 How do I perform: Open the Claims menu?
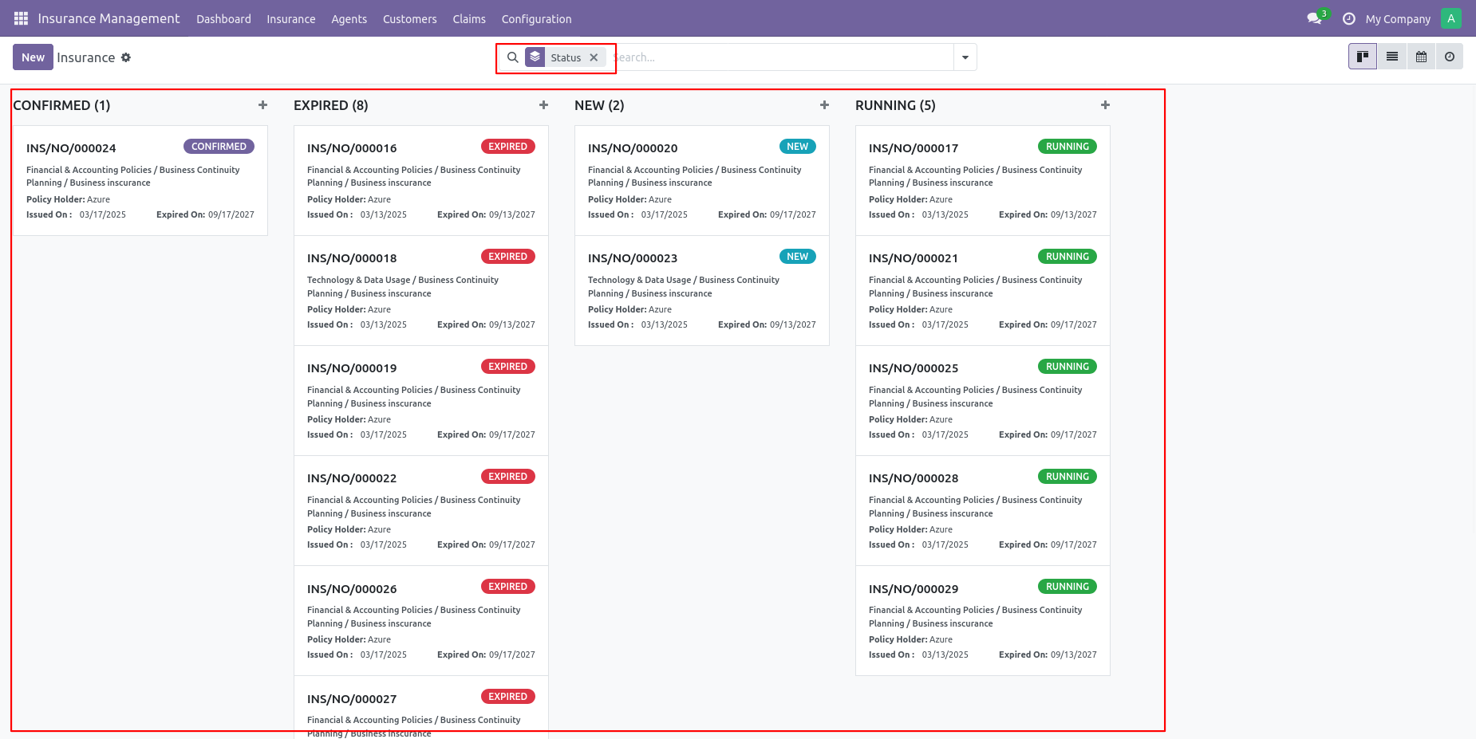coord(469,18)
